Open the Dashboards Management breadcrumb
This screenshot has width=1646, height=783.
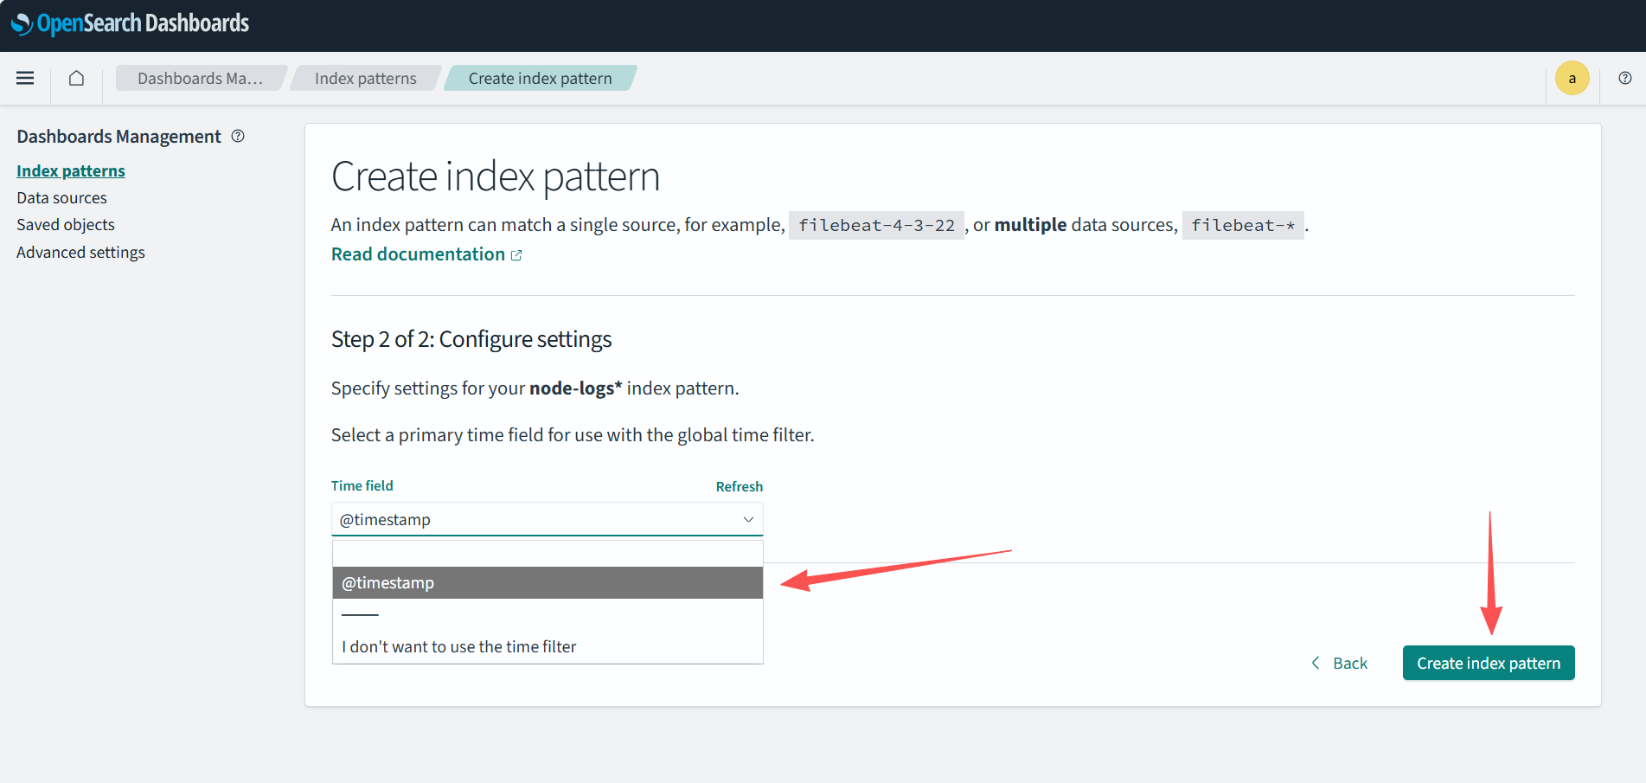click(x=200, y=78)
